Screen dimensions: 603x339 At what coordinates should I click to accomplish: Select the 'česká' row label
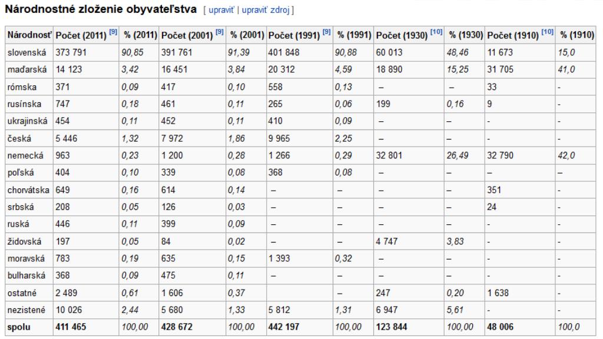(x=19, y=139)
